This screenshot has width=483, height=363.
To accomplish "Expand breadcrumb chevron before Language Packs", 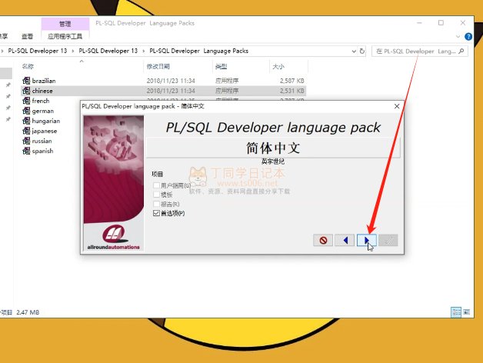I will (144, 52).
